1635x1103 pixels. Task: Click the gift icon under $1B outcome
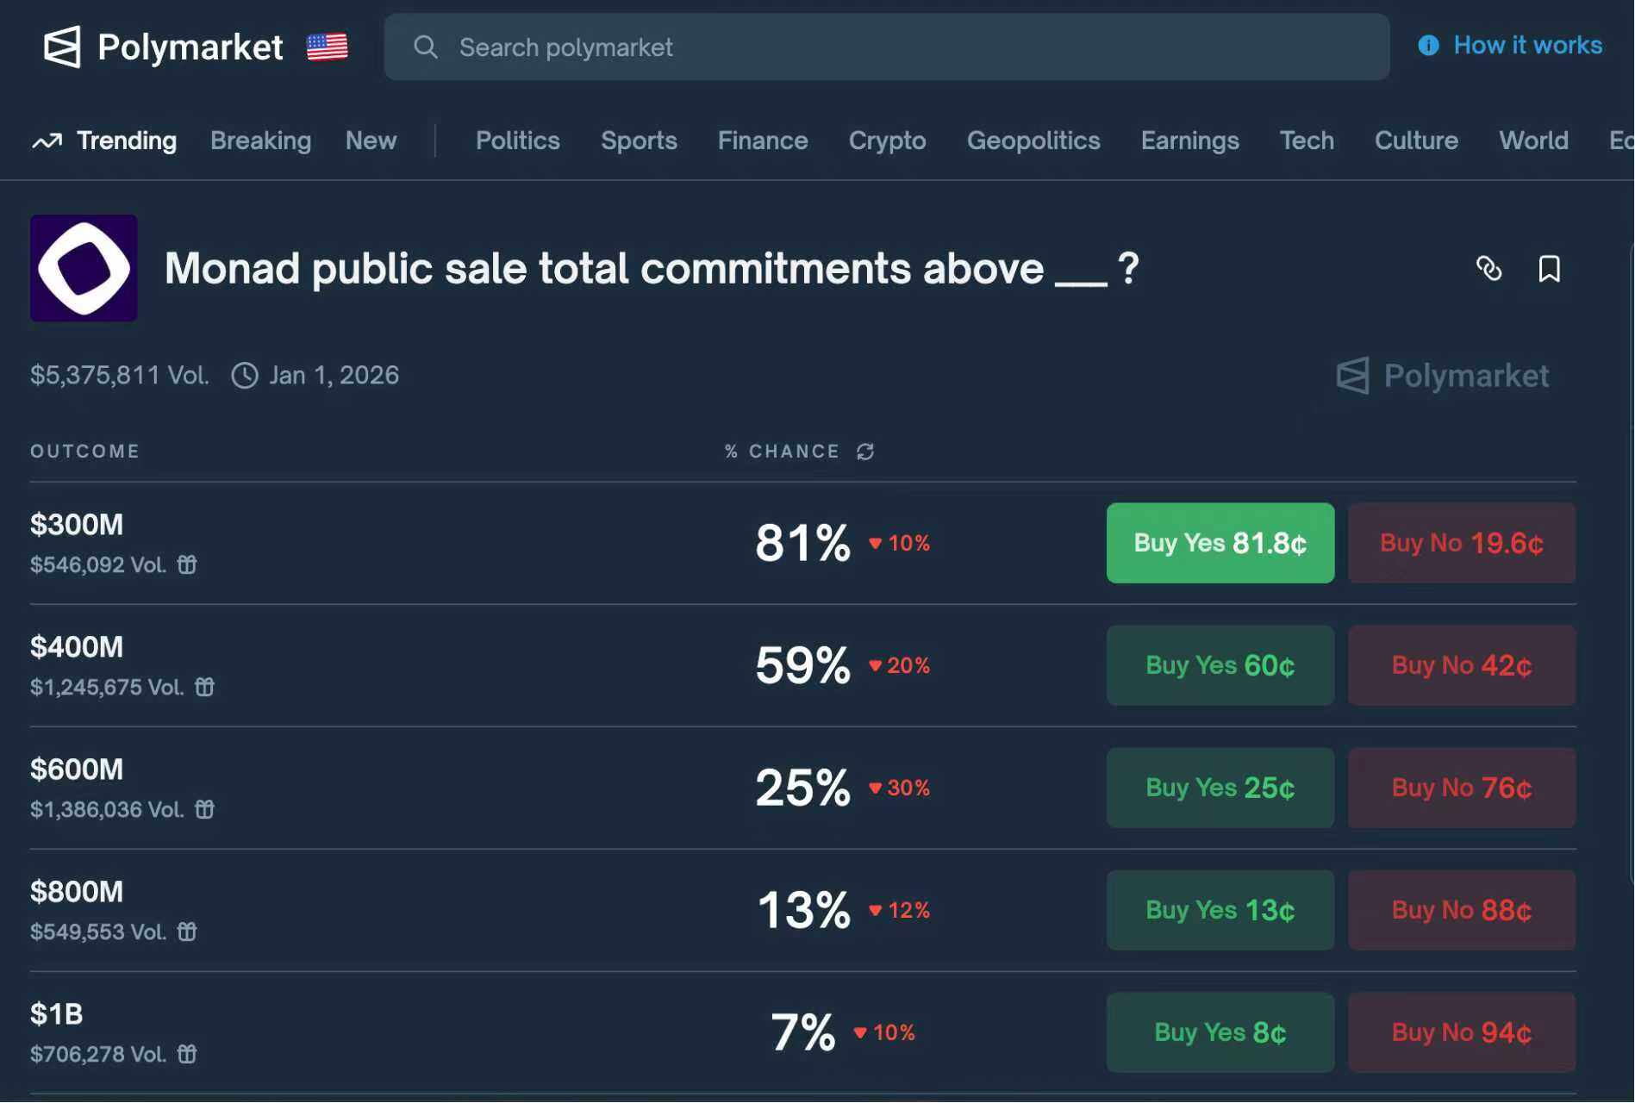click(186, 1054)
